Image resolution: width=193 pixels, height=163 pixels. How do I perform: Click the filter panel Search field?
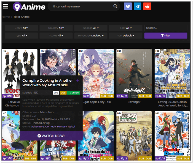(166, 28)
